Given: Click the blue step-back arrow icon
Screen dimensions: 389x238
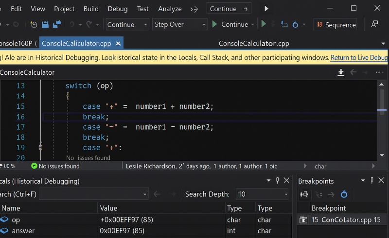Looking at the screenshot, I should click(284, 24).
